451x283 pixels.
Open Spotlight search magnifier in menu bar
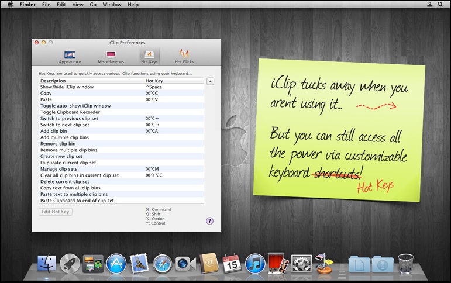point(440,4)
